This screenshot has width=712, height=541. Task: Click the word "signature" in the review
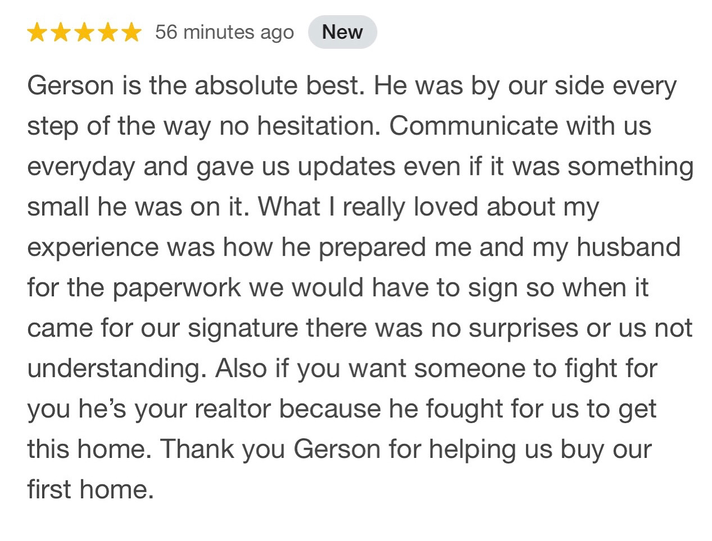click(x=242, y=329)
